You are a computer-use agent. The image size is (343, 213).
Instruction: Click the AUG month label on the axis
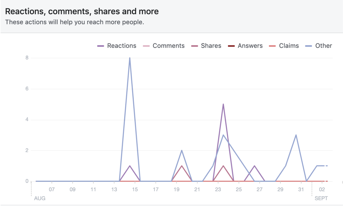pyautogui.click(x=40, y=198)
